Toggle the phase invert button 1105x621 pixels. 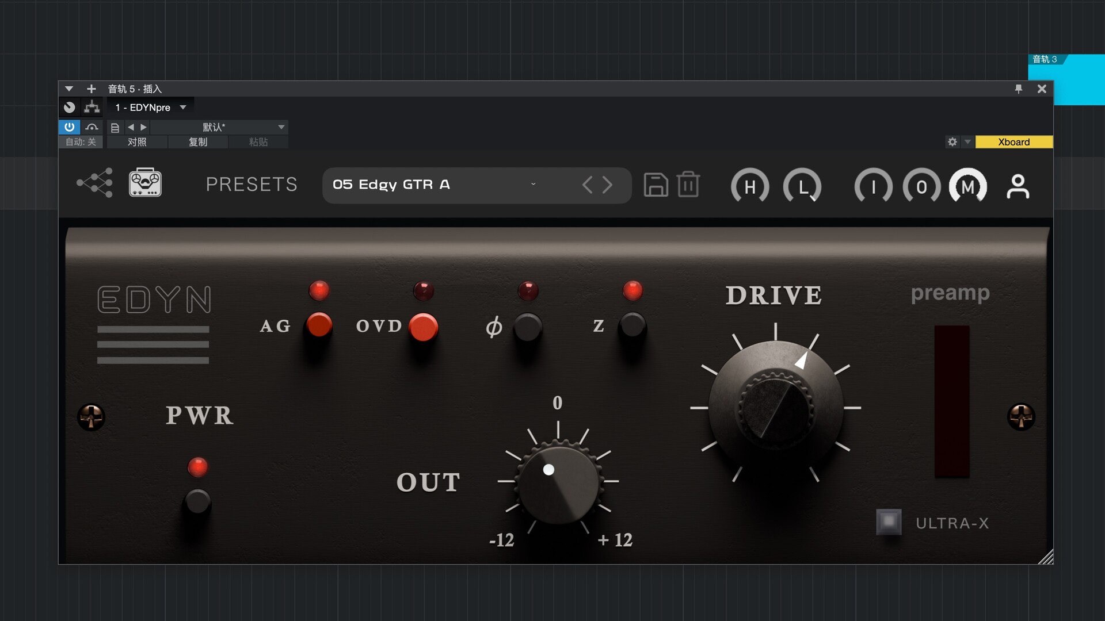coord(528,327)
